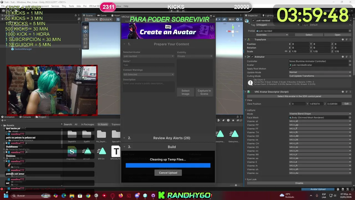Viewport: 355px width, 200px height.
Task: Click the prefab Open button
Action: [338, 35]
